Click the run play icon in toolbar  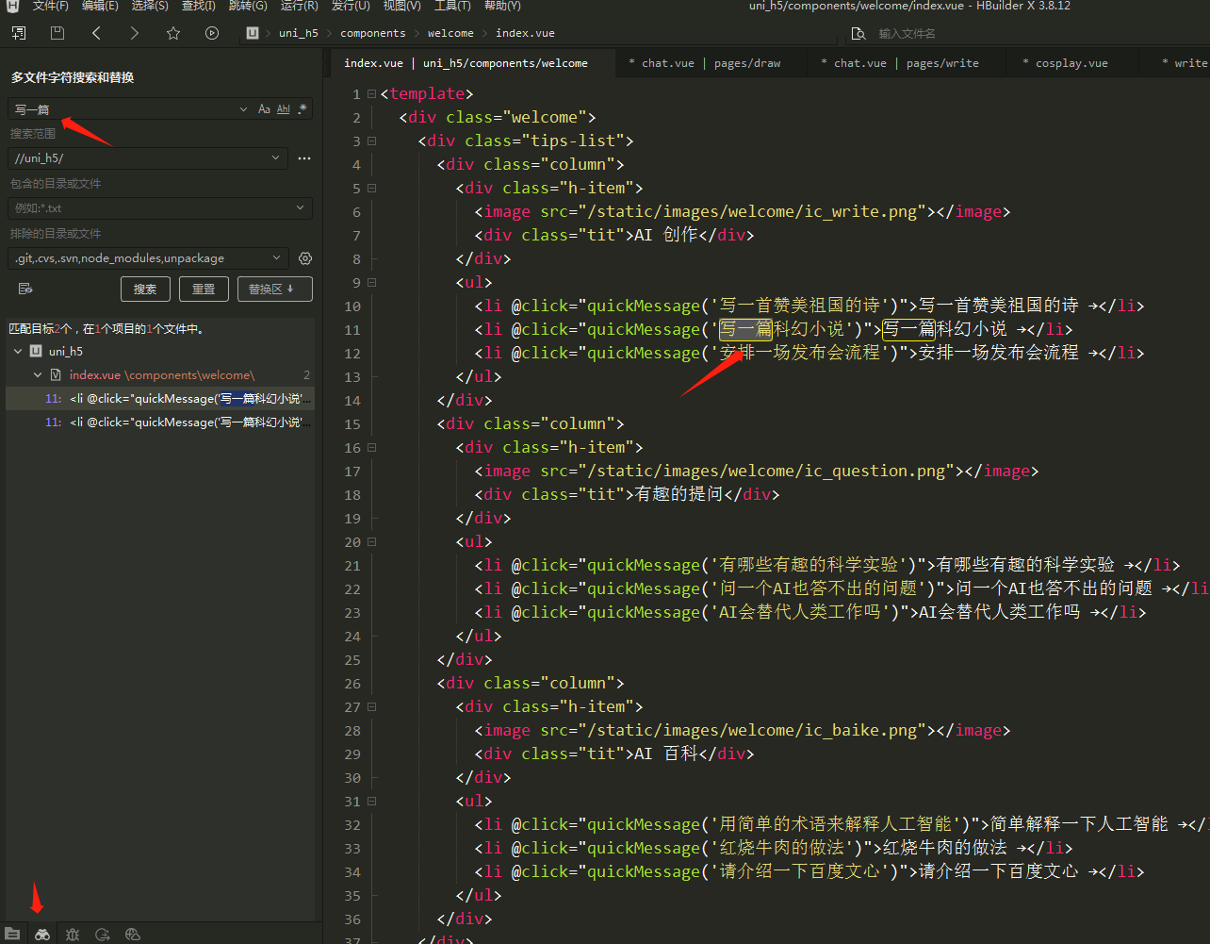[212, 33]
